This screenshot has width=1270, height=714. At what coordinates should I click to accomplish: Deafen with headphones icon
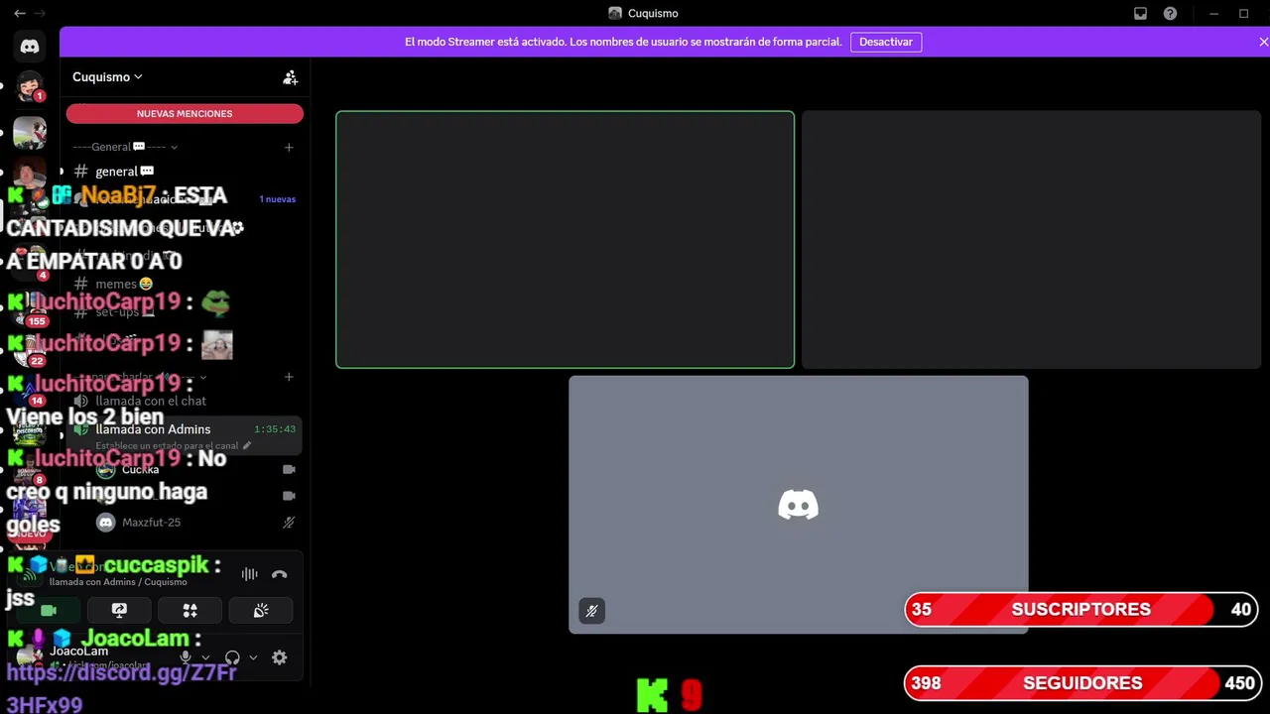coord(232,657)
